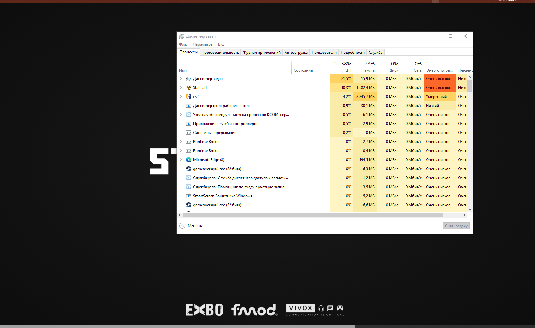Click the 10,3% CPU cell of Stalcraft

tap(342, 88)
